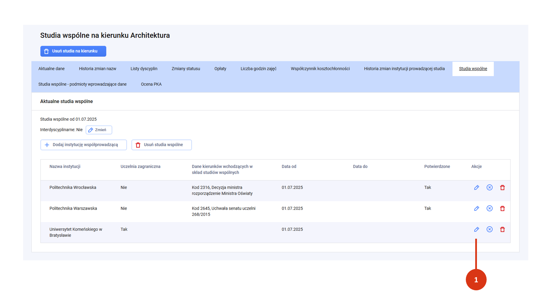Viewport: 548px width, 308px height.
Task: Click Data od 01.07.2025 in Wrocławska row
Action: (x=292, y=188)
